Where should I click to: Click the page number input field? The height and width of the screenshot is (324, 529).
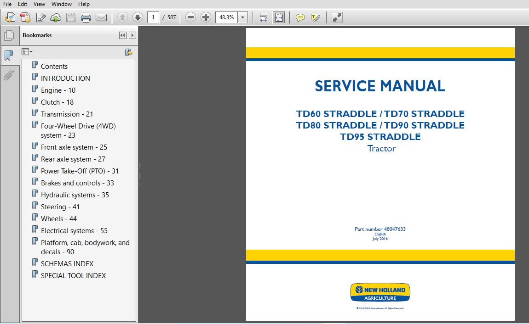click(153, 17)
